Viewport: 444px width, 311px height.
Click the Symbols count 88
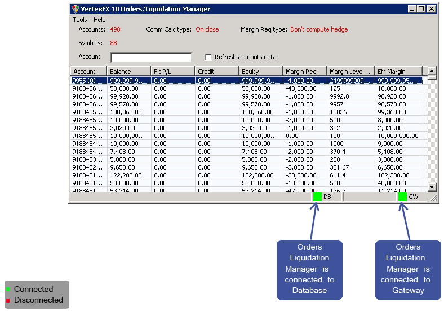(x=114, y=43)
